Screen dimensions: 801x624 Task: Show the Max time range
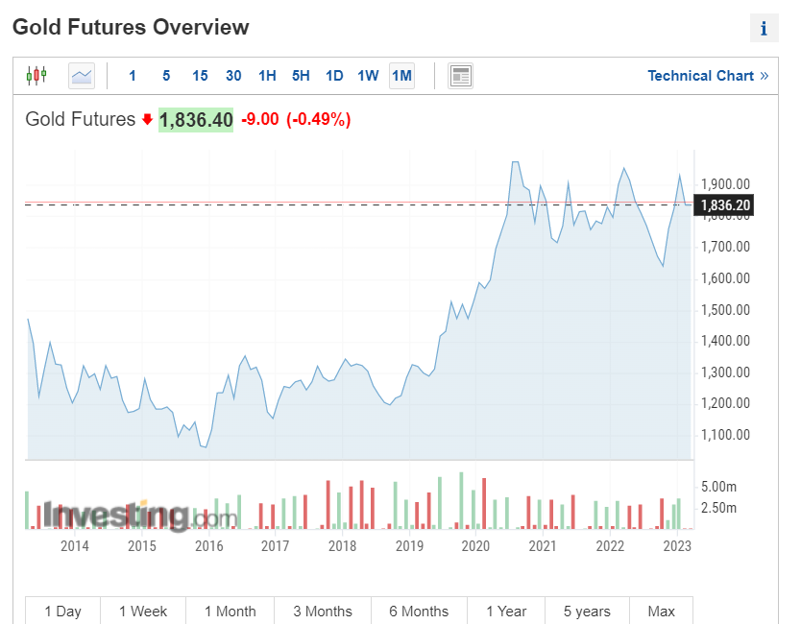click(661, 611)
